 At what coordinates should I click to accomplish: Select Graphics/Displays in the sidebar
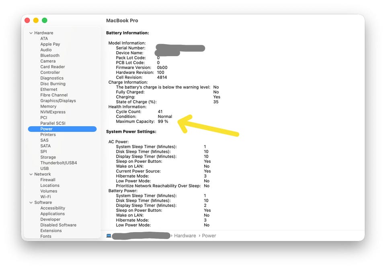point(58,101)
